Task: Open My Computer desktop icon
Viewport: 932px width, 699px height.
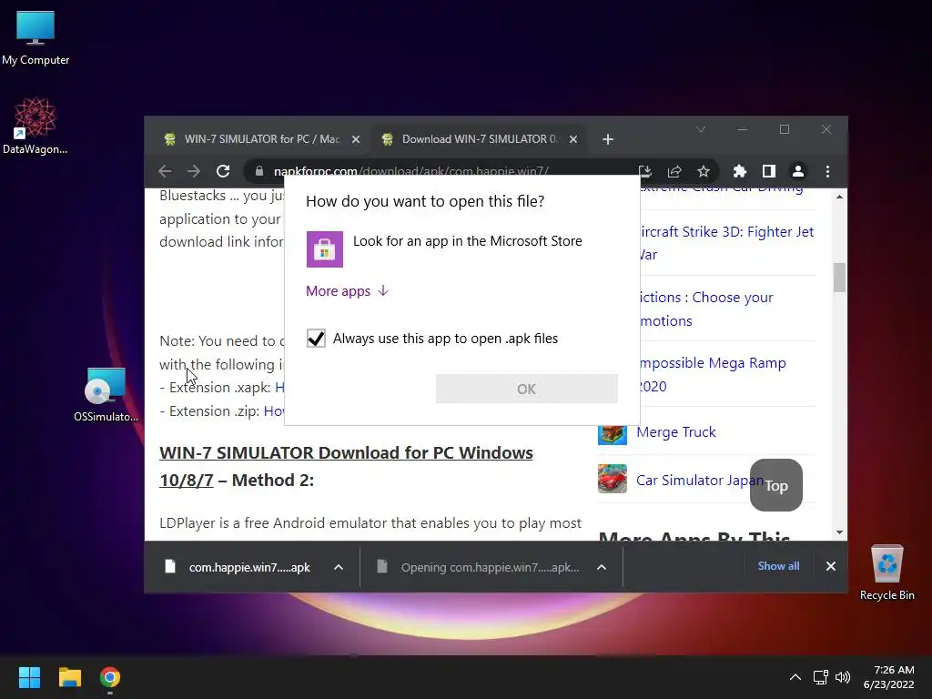Action: pos(35,36)
